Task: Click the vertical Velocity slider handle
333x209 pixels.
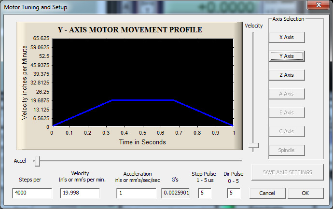Action: [x=253, y=146]
